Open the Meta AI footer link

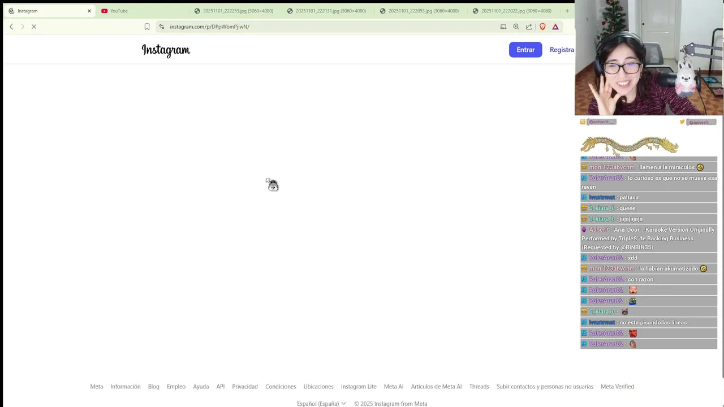pyautogui.click(x=394, y=387)
